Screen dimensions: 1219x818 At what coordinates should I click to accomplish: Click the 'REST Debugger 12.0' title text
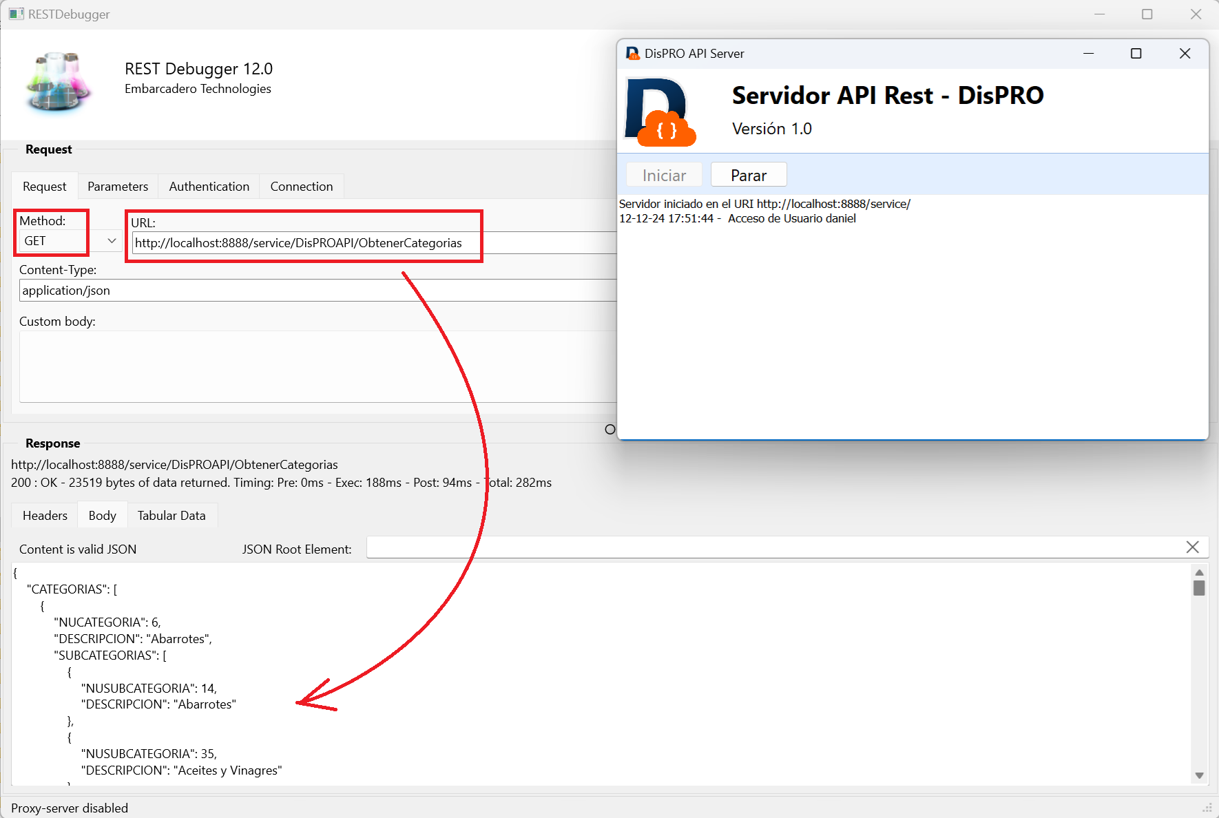(198, 69)
